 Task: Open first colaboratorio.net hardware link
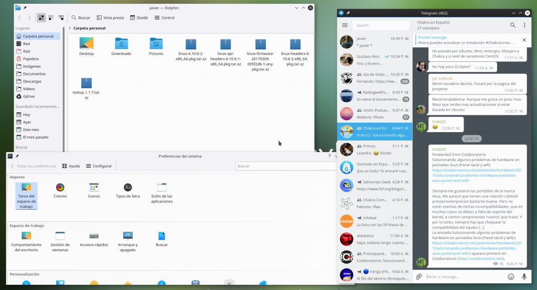(x=477, y=175)
